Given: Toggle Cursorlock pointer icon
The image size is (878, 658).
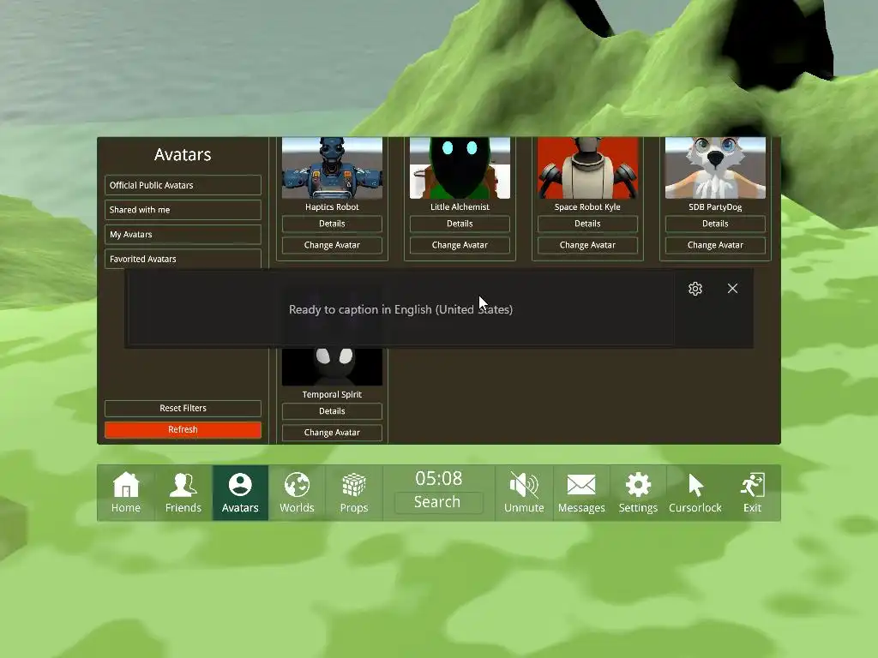Looking at the screenshot, I should coord(695,493).
